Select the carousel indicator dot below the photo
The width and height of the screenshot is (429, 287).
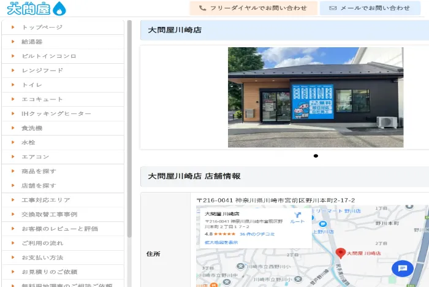316,156
